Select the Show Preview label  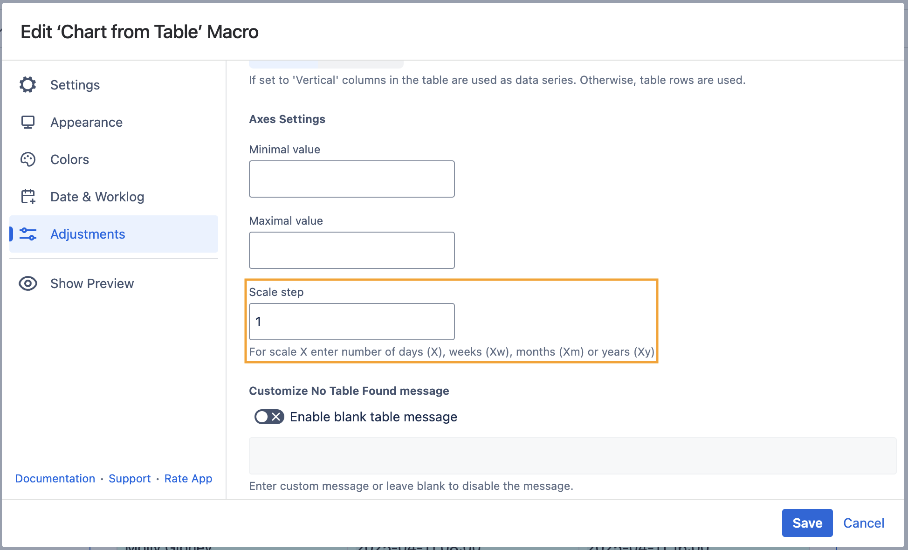click(x=92, y=283)
